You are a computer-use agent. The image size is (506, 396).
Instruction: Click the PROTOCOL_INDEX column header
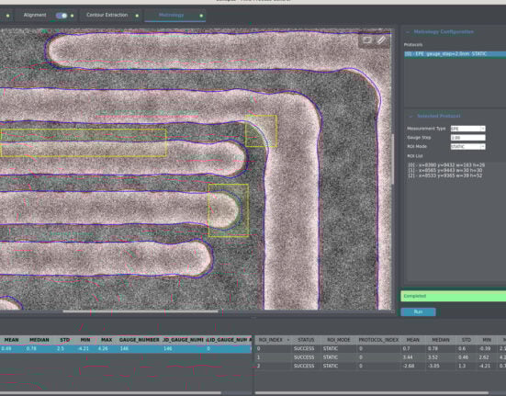[378, 340]
